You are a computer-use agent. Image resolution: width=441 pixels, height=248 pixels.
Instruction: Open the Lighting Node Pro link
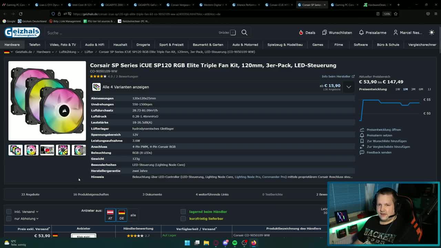point(247,177)
